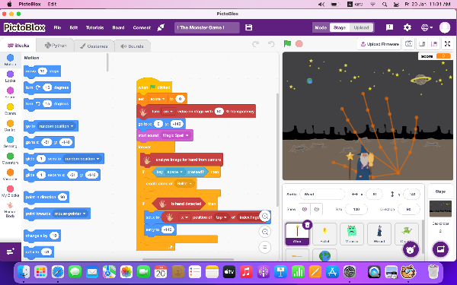
Task: Open extensions button at bottom left
Action: [x=11, y=252]
